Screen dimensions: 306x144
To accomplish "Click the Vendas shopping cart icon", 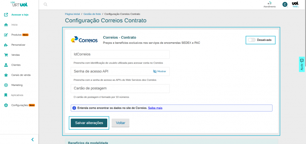I will click(6, 55).
